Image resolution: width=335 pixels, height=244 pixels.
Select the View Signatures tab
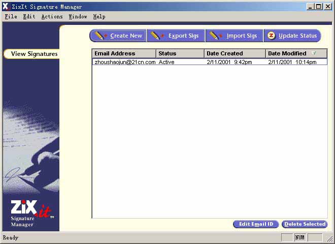click(x=33, y=54)
